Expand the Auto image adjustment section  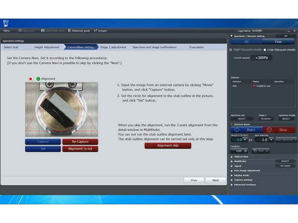tap(232, 171)
